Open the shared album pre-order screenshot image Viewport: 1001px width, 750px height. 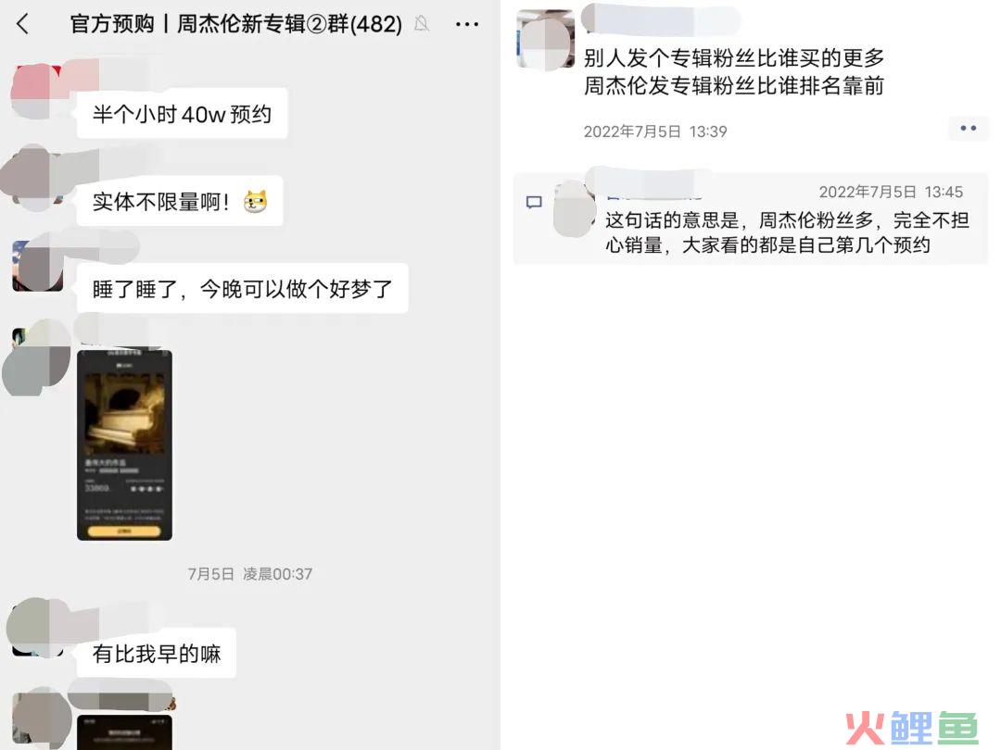pyautogui.click(x=124, y=444)
